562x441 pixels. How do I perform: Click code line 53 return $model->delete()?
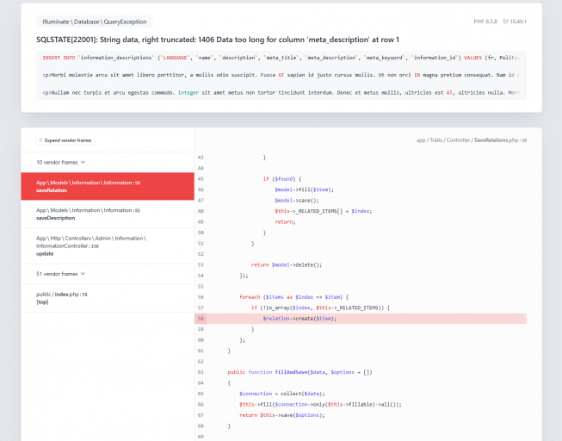pyautogui.click(x=287, y=264)
